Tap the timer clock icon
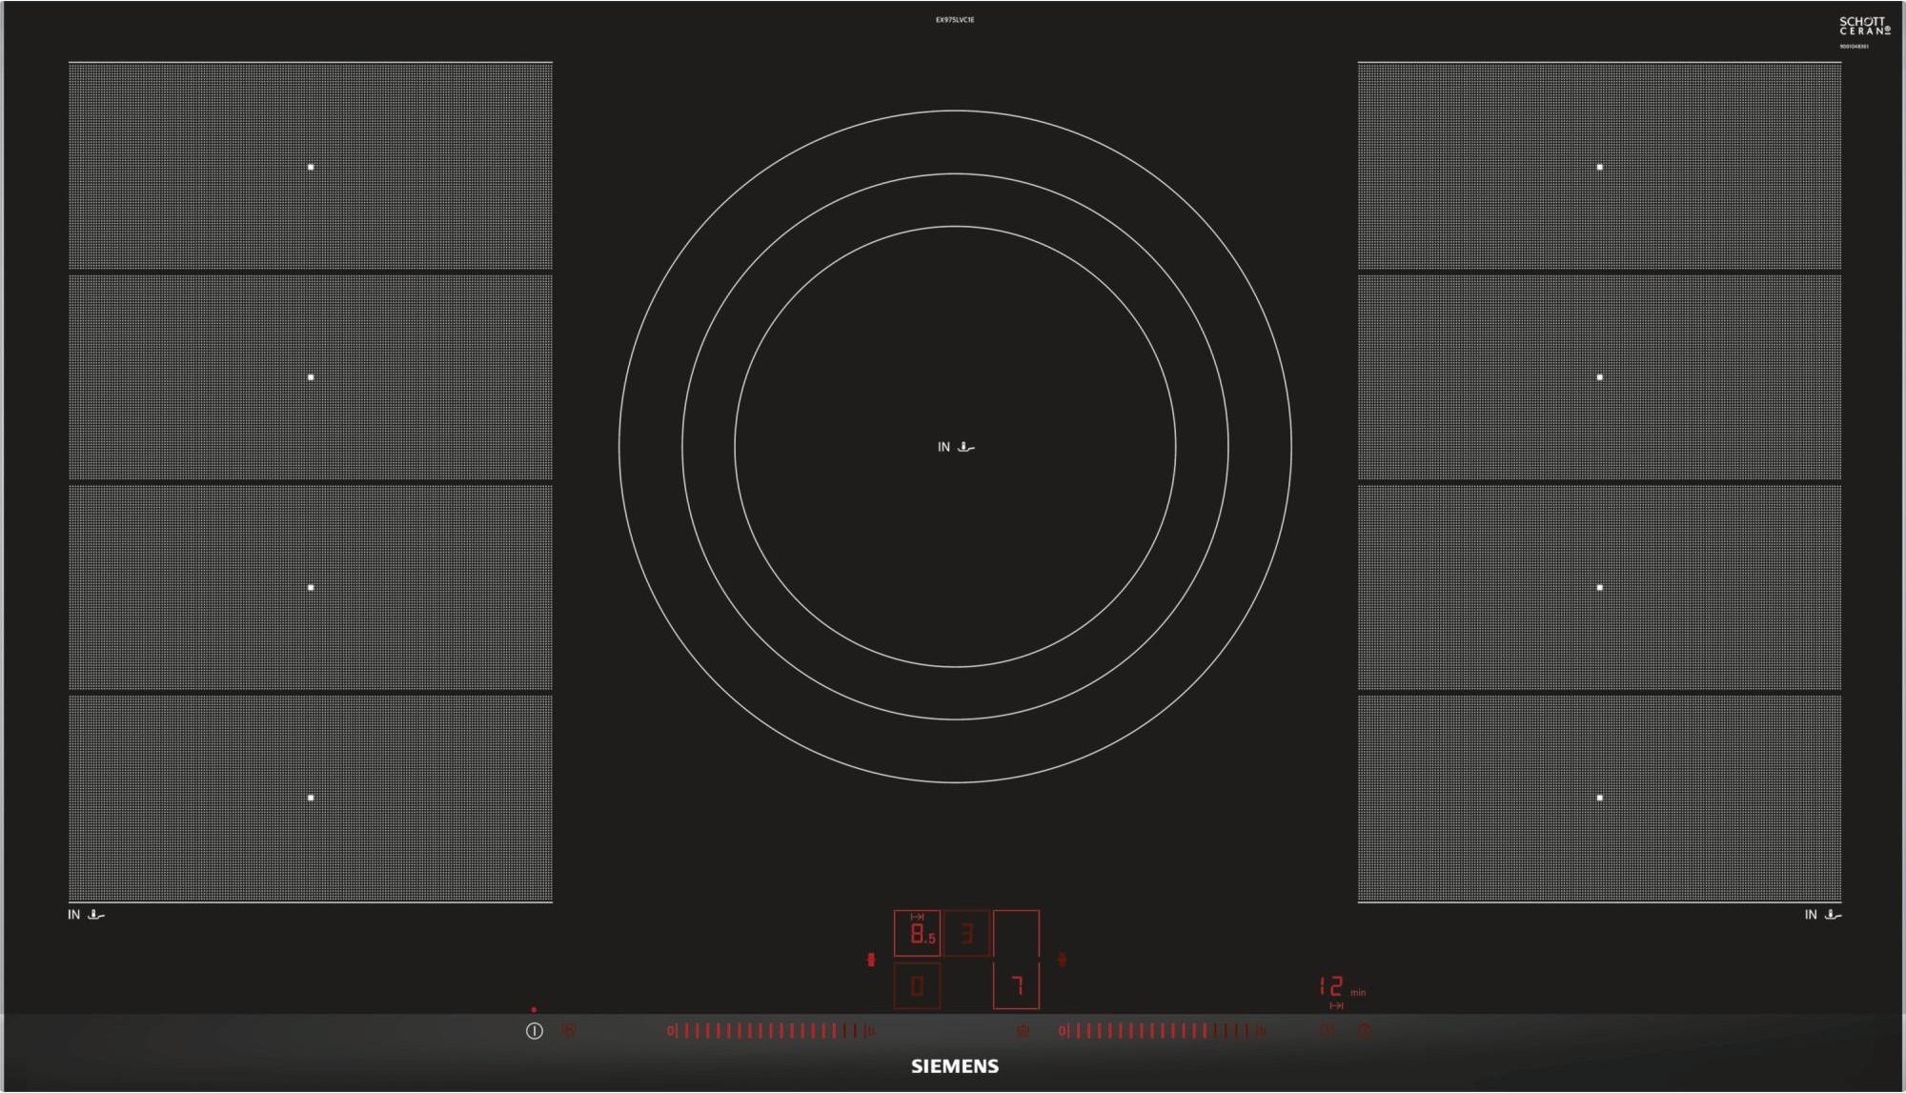The width and height of the screenshot is (1906, 1093). click(x=1326, y=1030)
